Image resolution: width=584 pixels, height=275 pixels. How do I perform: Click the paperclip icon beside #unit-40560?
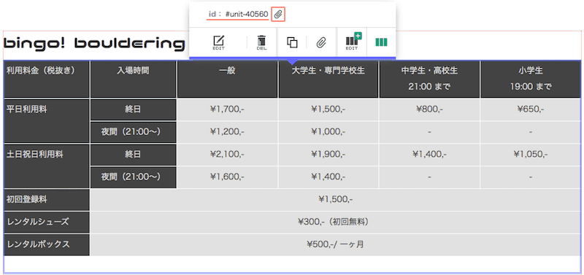(278, 15)
